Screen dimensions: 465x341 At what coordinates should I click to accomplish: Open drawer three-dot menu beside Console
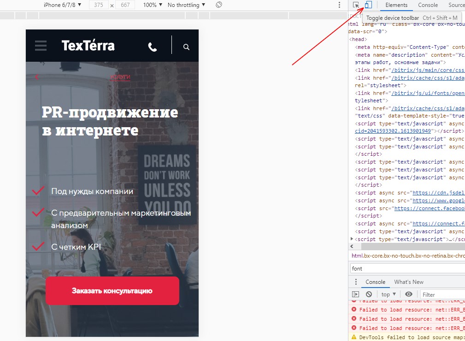(355, 282)
